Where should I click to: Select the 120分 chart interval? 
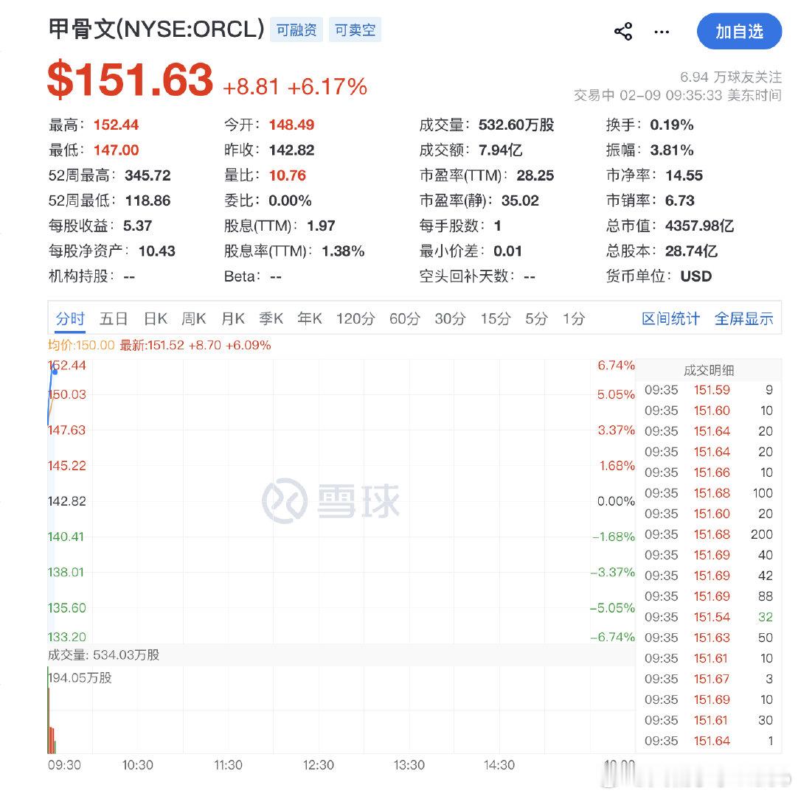355,319
